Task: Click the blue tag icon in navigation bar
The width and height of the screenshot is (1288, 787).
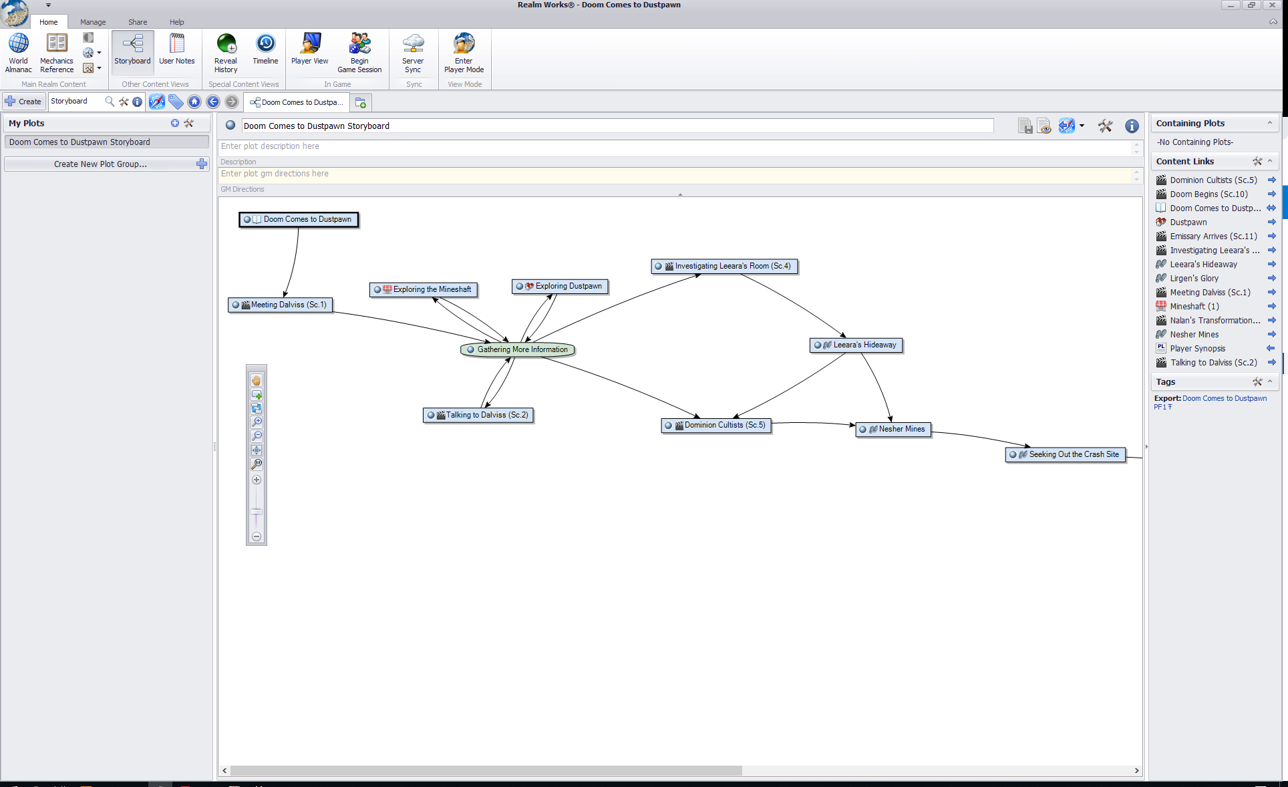Action: 175,102
